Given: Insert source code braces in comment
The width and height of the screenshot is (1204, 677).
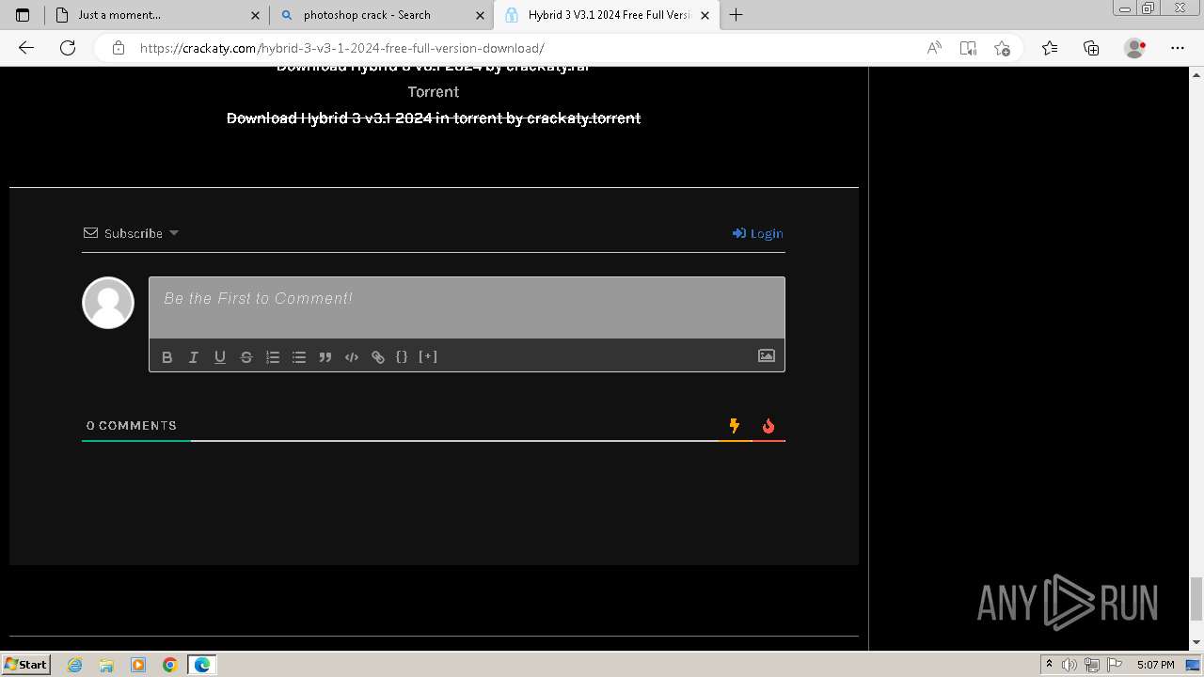Looking at the screenshot, I should pyautogui.click(x=402, y=356).
